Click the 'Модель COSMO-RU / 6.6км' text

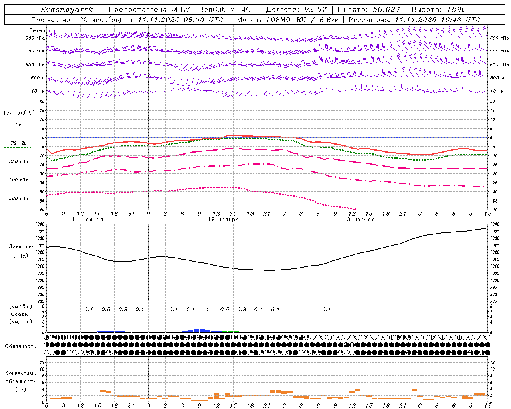coord(288,20)
